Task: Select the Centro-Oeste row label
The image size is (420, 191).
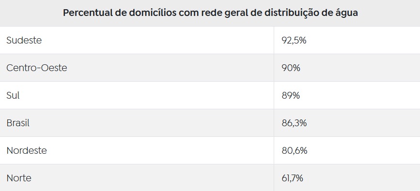Action: (x=37, y=68)
